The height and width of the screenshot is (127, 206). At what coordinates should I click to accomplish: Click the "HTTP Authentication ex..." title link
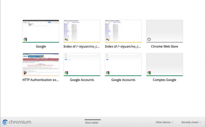pyautogui.click(x=41, y=80)
